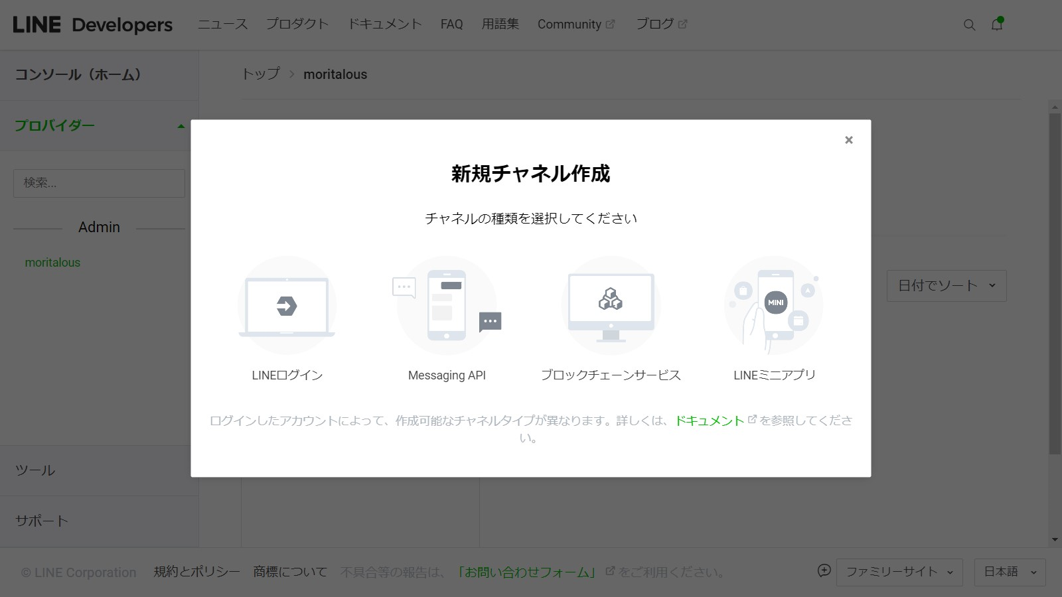1062x597 pixels.
Task: Open the FAQ menu item
Action: (451, 25)
